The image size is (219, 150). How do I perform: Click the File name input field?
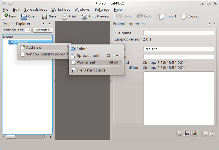click(178, 33)
